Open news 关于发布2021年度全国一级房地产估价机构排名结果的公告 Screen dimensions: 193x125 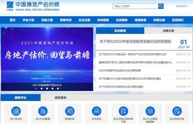coord(132,54)
